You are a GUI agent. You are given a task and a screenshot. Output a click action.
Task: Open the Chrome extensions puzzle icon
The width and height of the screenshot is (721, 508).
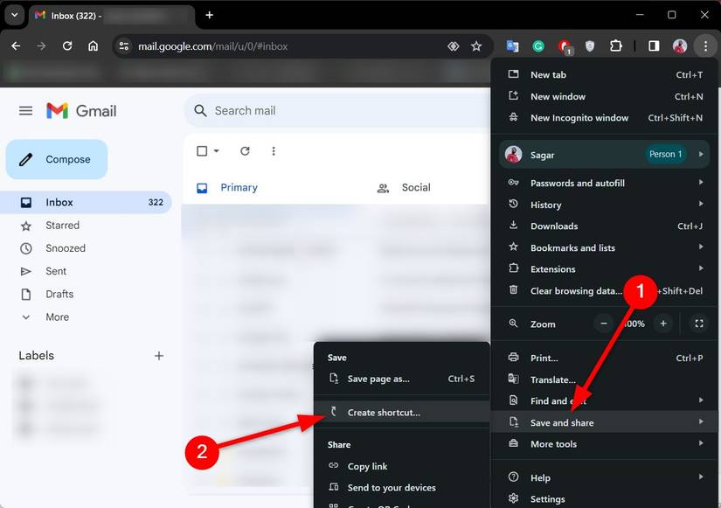(615, 46)
